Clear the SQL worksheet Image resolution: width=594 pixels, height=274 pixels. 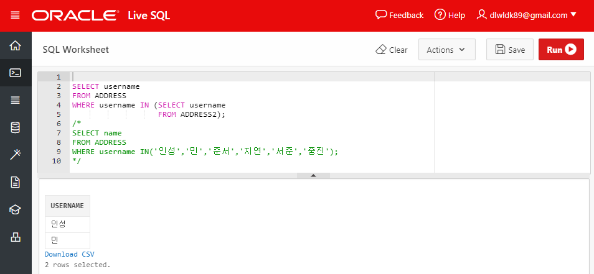click(391, 50)
